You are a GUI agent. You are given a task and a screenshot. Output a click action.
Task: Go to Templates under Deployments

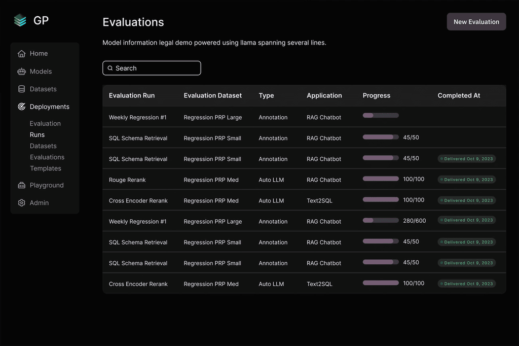click(45, 168)
